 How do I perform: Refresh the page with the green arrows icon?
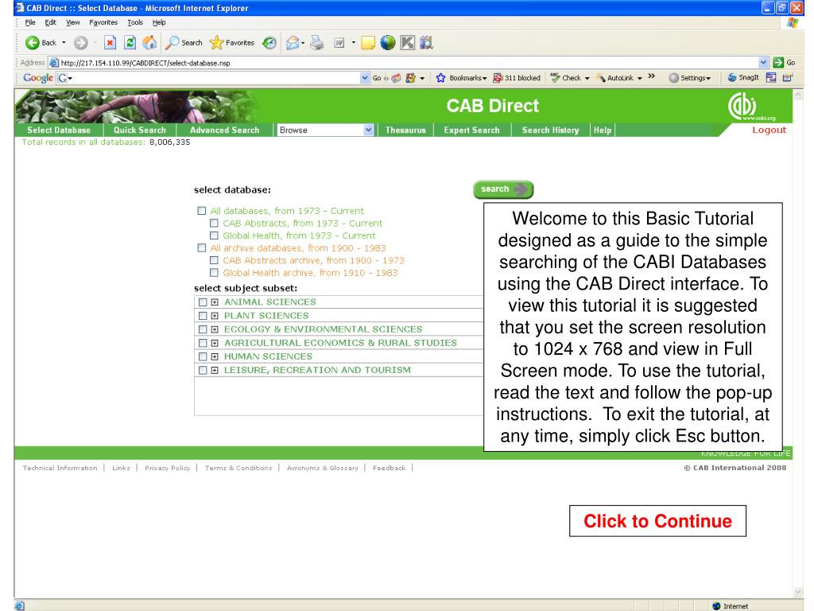click(x=130, y=43)
